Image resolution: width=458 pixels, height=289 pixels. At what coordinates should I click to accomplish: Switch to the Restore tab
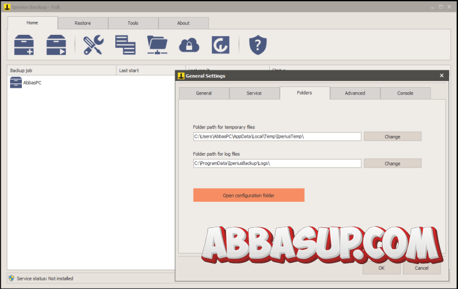click(83, 23)
